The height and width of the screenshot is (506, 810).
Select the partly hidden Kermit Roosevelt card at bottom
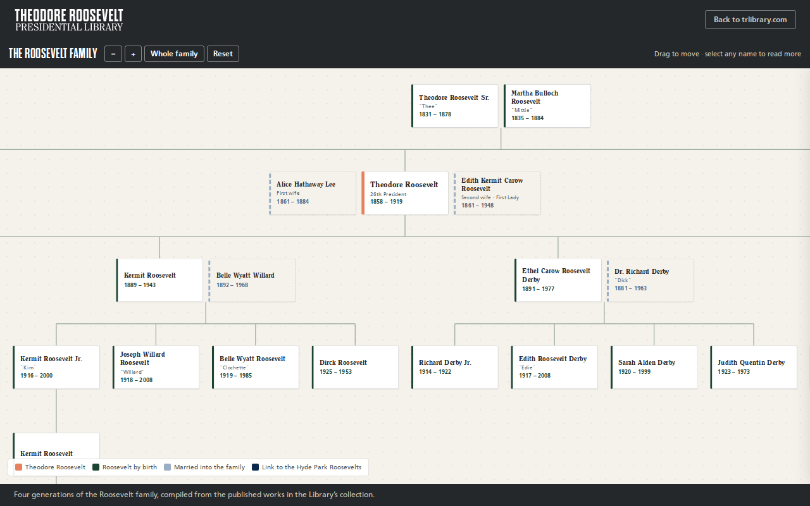pyautogui.click(x=56, y=445)
